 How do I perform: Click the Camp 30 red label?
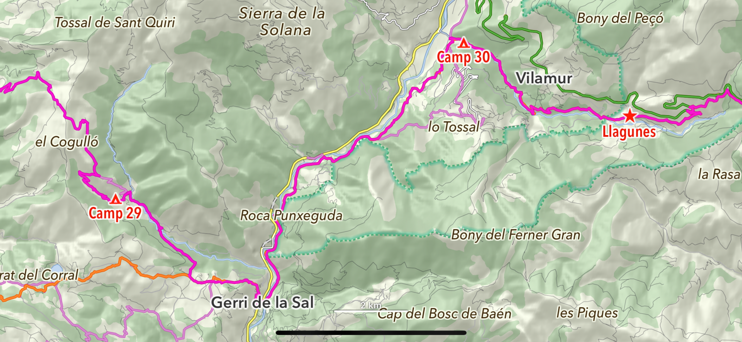click(x=463, y=57)
